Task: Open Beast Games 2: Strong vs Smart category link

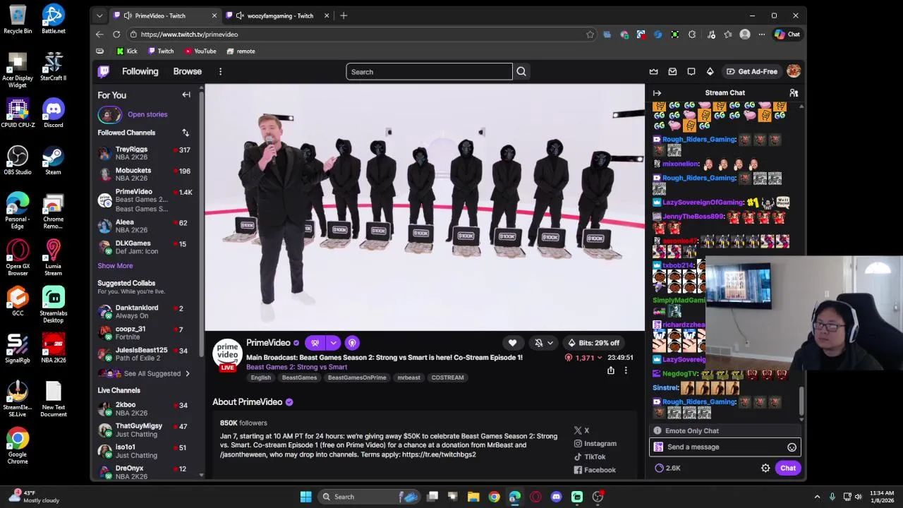Action: (x=296, y=367)
